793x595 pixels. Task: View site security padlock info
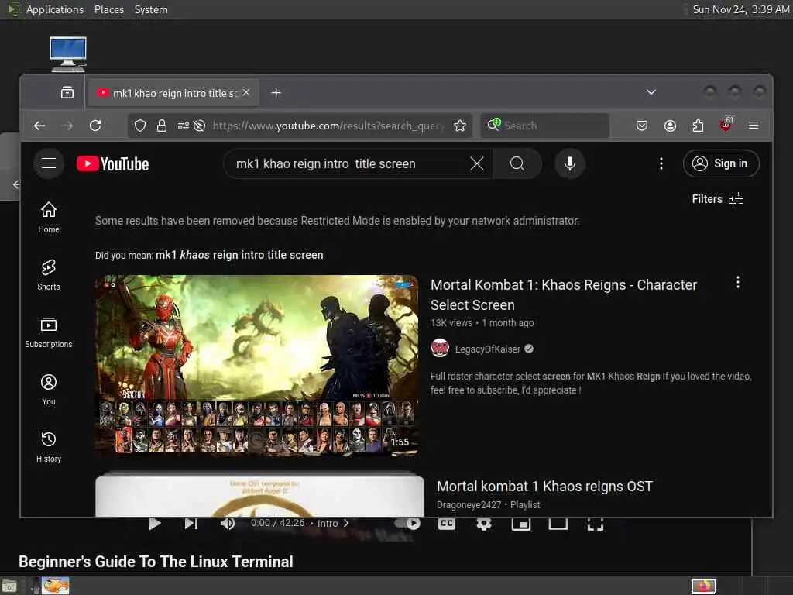point(162,126)
